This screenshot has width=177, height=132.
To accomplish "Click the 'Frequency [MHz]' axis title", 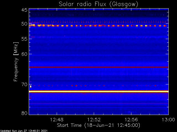I will (x=16, y=62).
